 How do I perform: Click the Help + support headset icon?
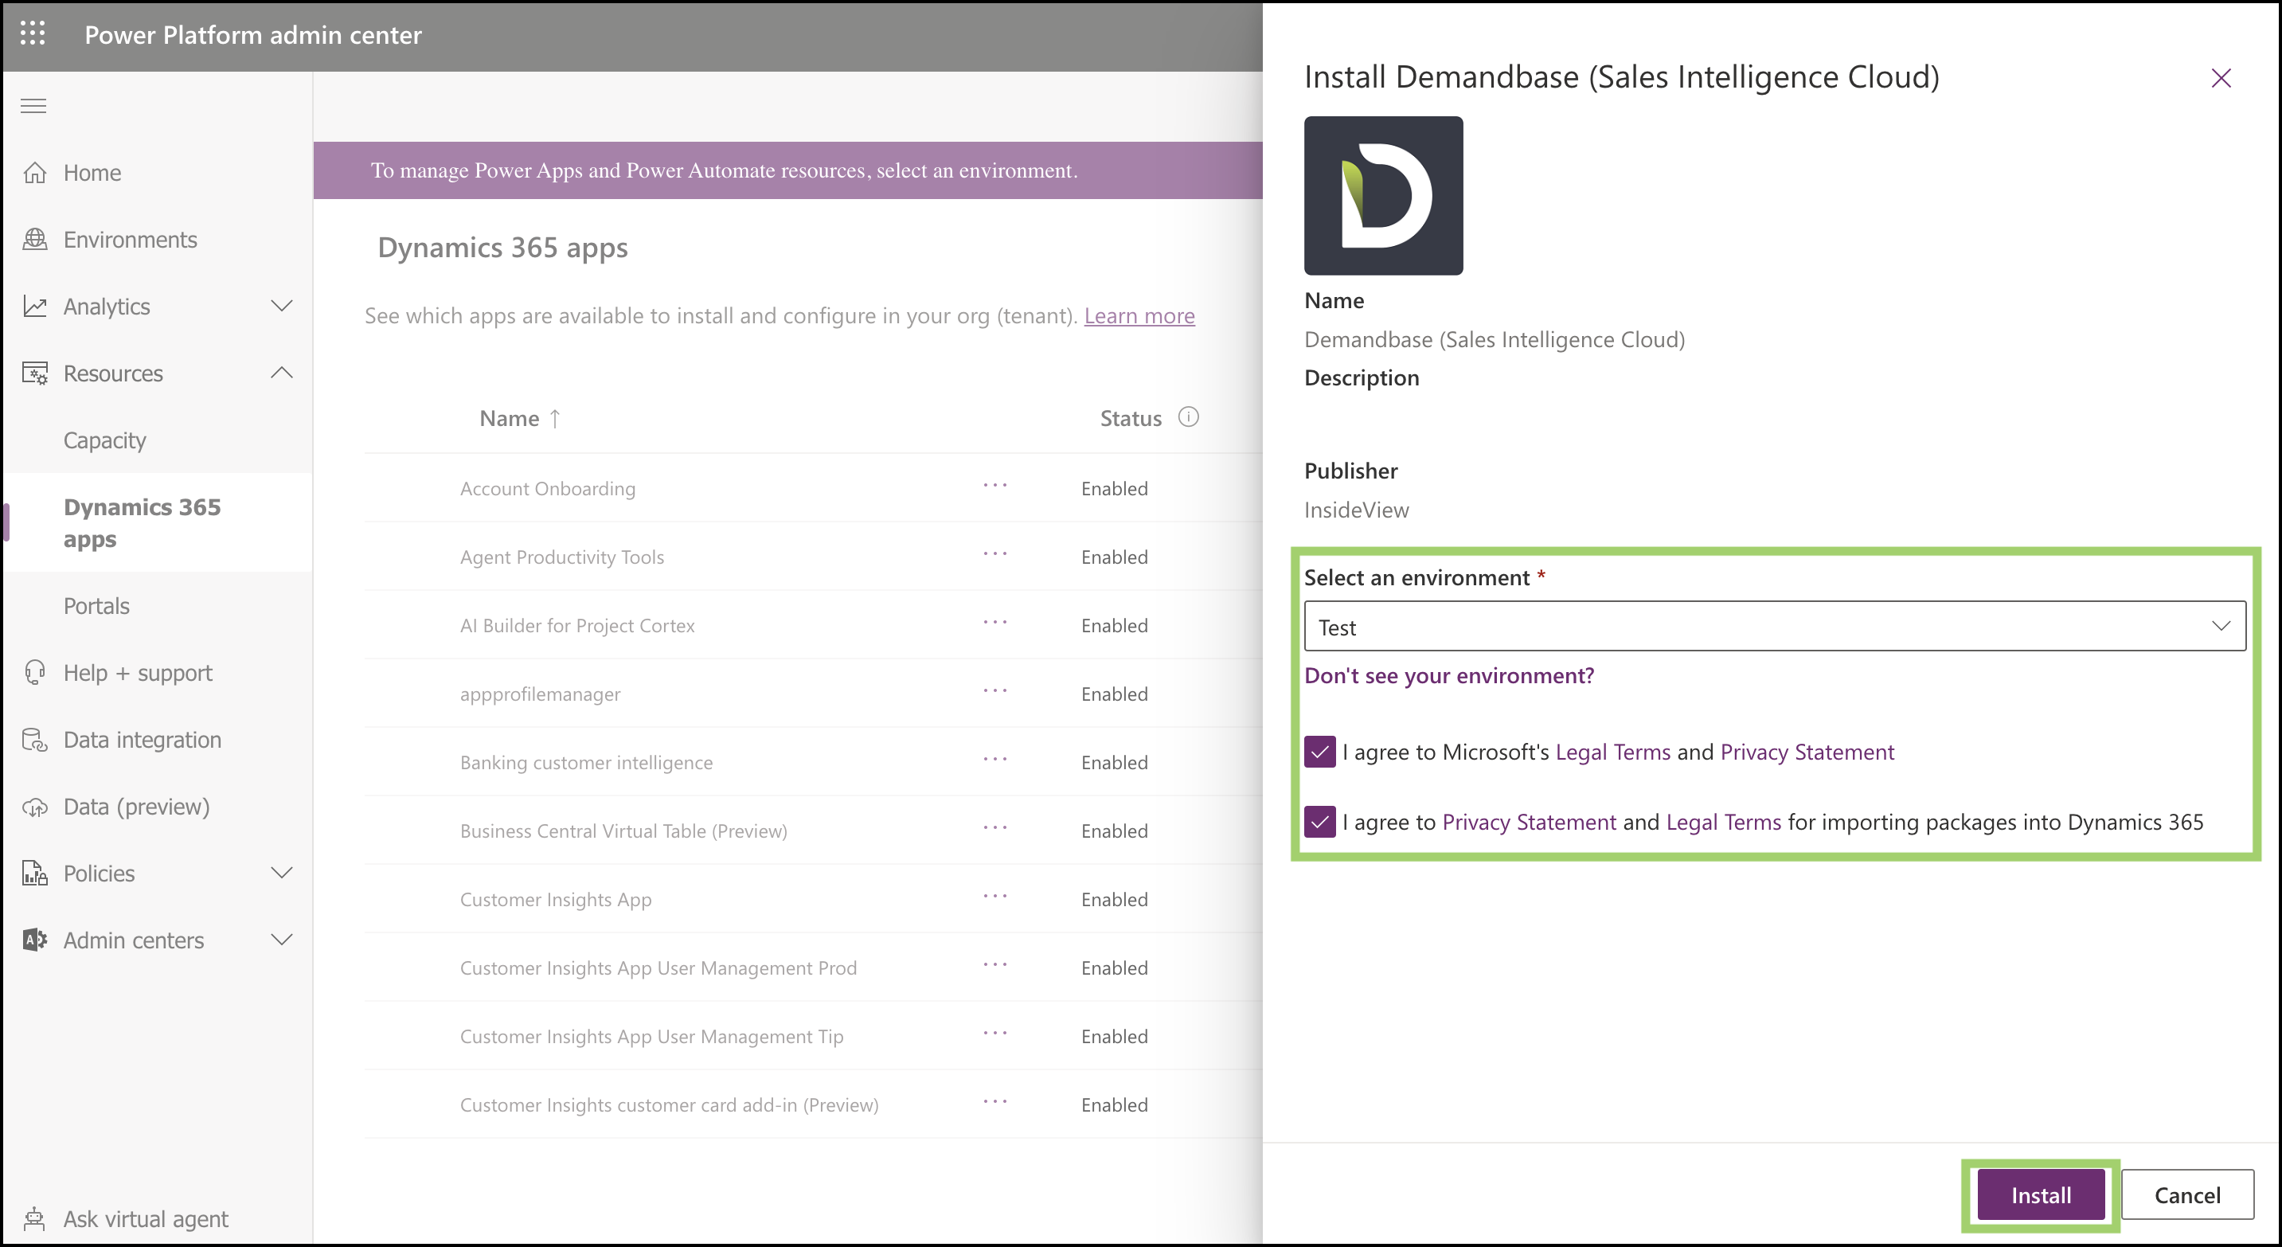[34, 672]
